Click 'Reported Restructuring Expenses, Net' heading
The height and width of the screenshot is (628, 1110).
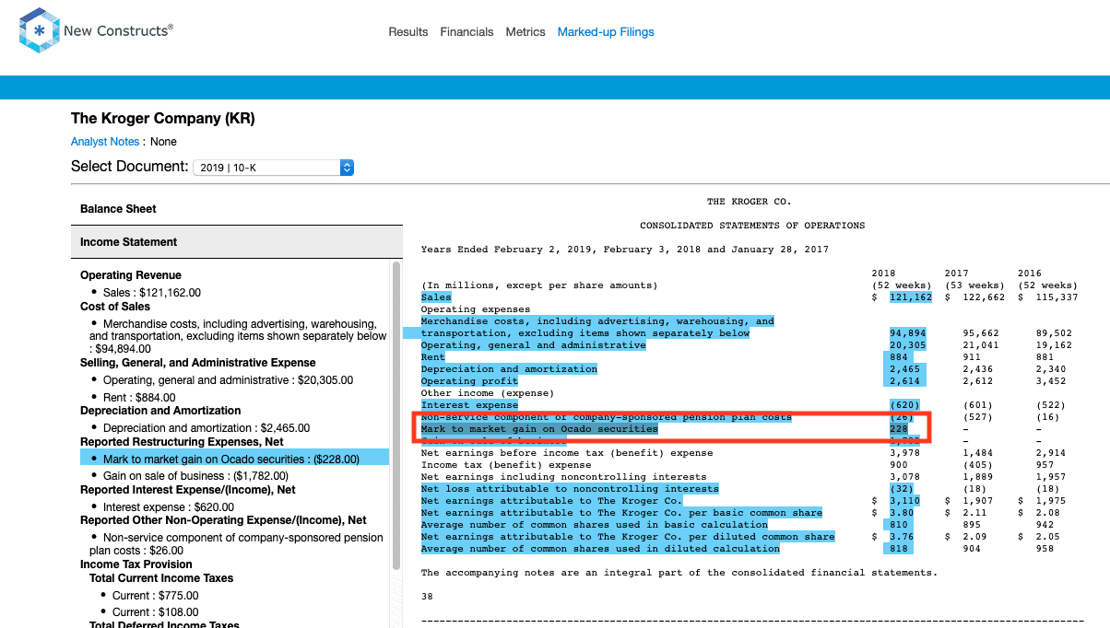coord(183,442)
